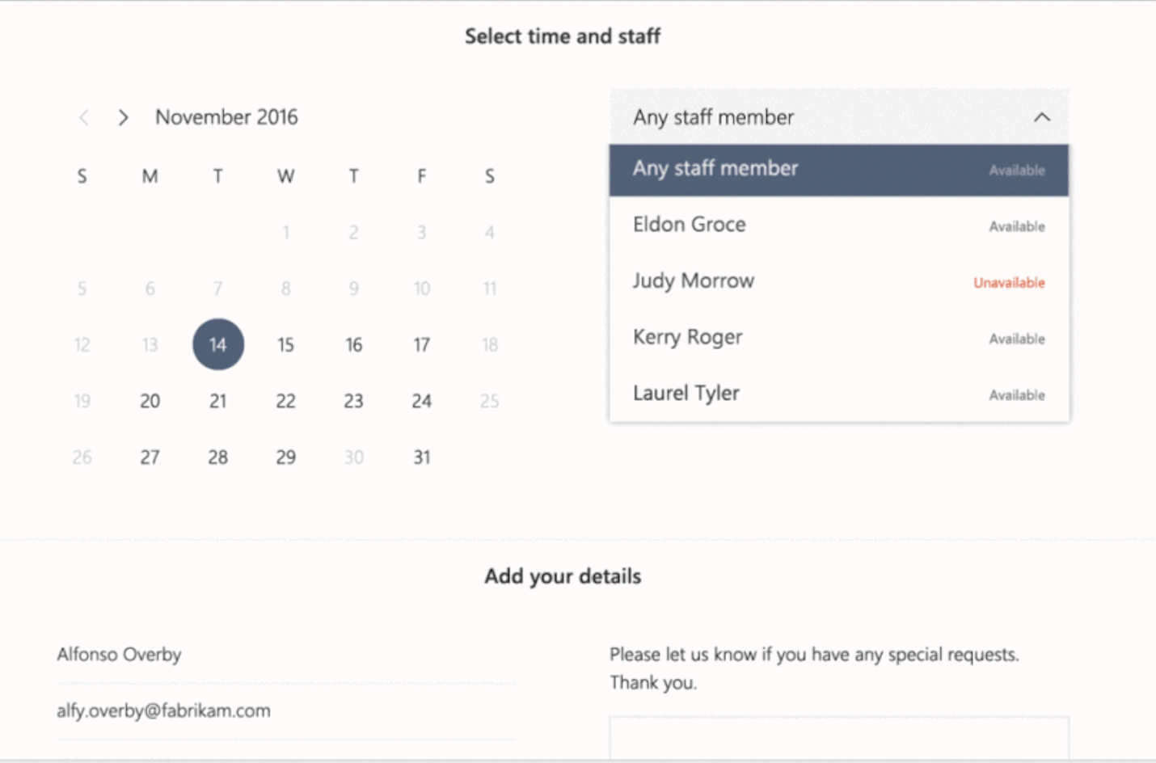Go to the next month arrow

point(123,118)
